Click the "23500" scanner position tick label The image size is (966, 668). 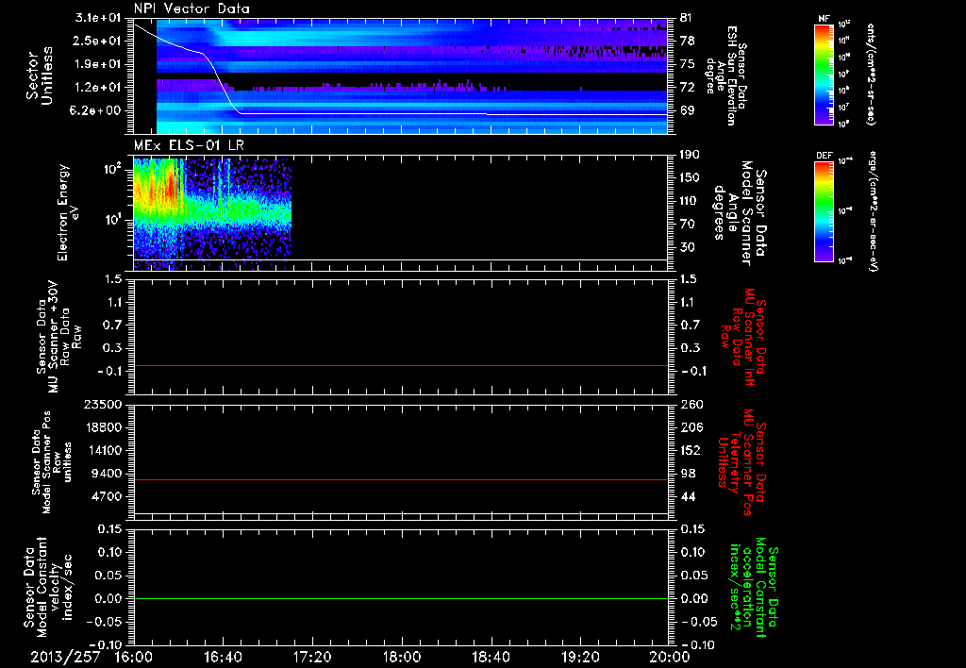[x=103, y=405]
